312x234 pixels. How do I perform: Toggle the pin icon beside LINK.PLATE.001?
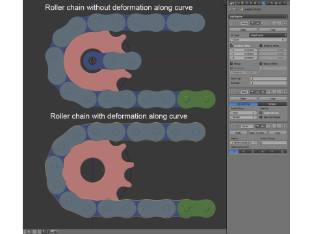point(230,9)
